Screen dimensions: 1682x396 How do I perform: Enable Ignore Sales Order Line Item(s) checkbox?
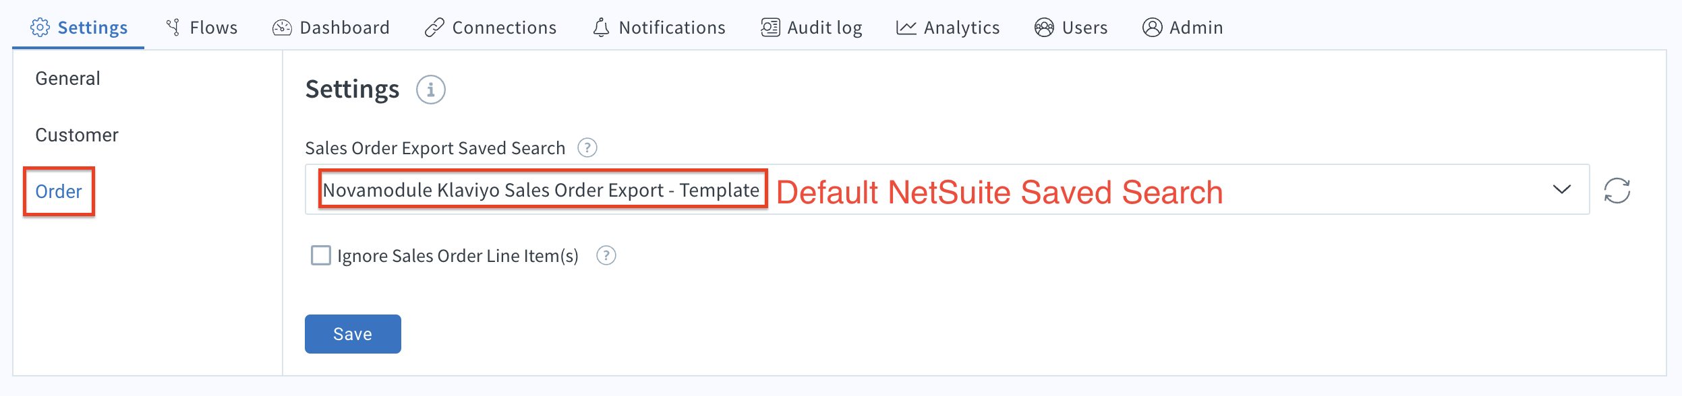tap(321, 255)
